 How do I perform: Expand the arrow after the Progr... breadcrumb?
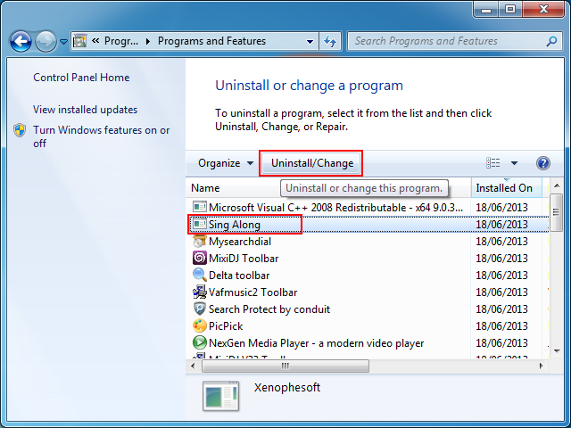tap(148, 42)
